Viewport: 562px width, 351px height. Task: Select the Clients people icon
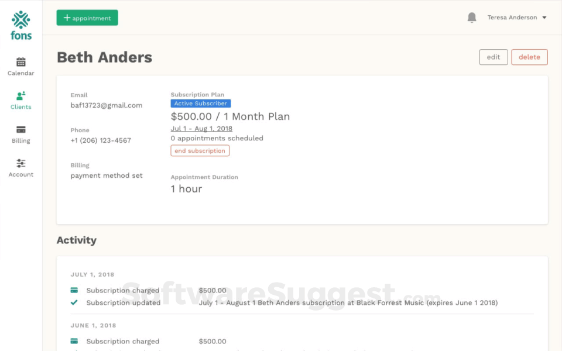pyautogui.click(x=21, y=96)
